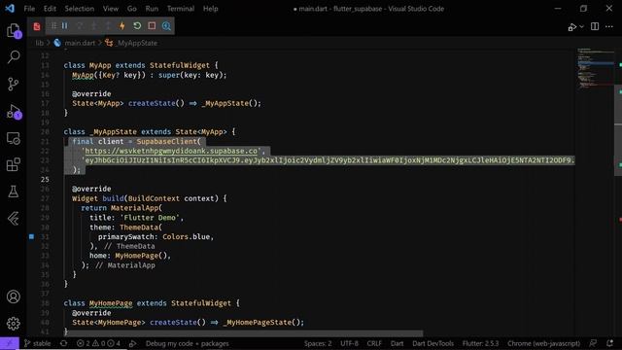The width and height of the screenshot is (622, 350).
Task: Restart the debug session
Action: [x=137, y=26]
